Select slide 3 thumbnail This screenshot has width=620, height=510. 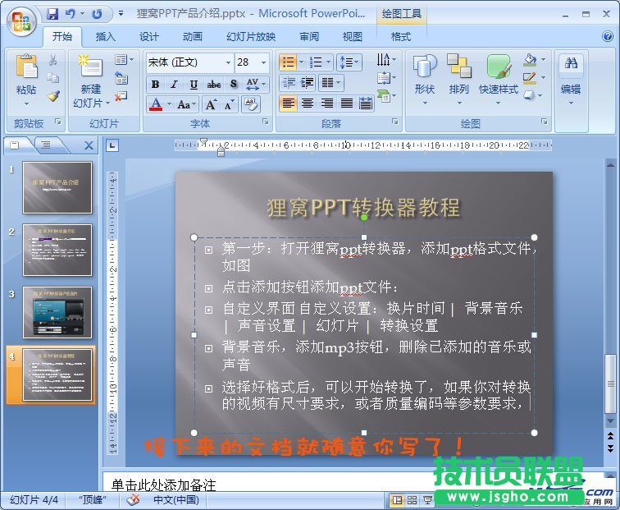pos(57,312)
